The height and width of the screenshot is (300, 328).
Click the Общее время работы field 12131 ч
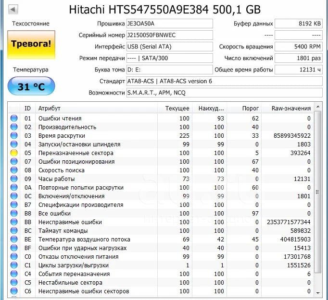click(x=299, y=70)
